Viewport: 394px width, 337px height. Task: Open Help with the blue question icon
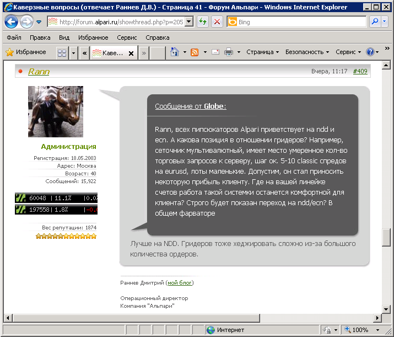[x=370, y=52]
